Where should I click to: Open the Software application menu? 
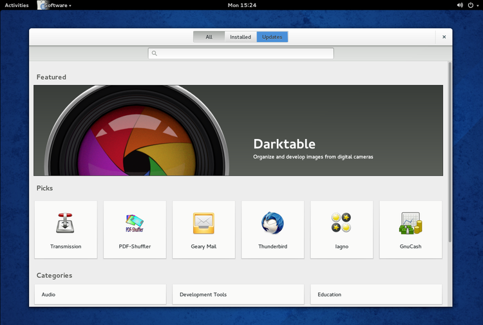click(x=55, y=5)
